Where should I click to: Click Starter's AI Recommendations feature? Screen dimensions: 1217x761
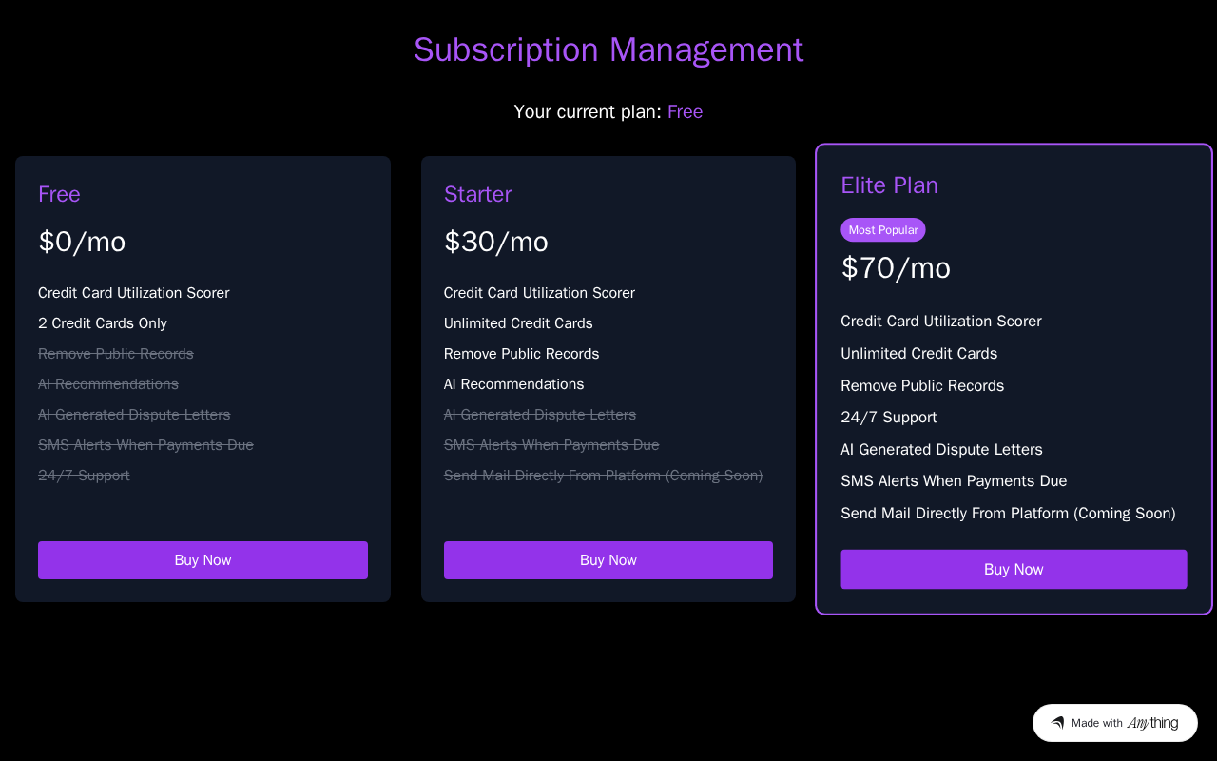513,384
